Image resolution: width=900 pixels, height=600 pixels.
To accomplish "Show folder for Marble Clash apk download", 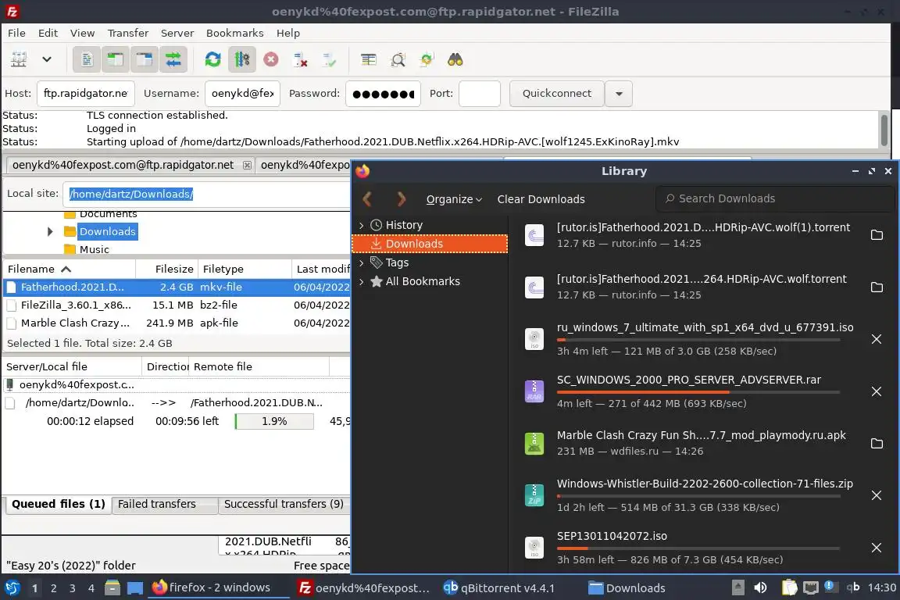I will (876, 443).
